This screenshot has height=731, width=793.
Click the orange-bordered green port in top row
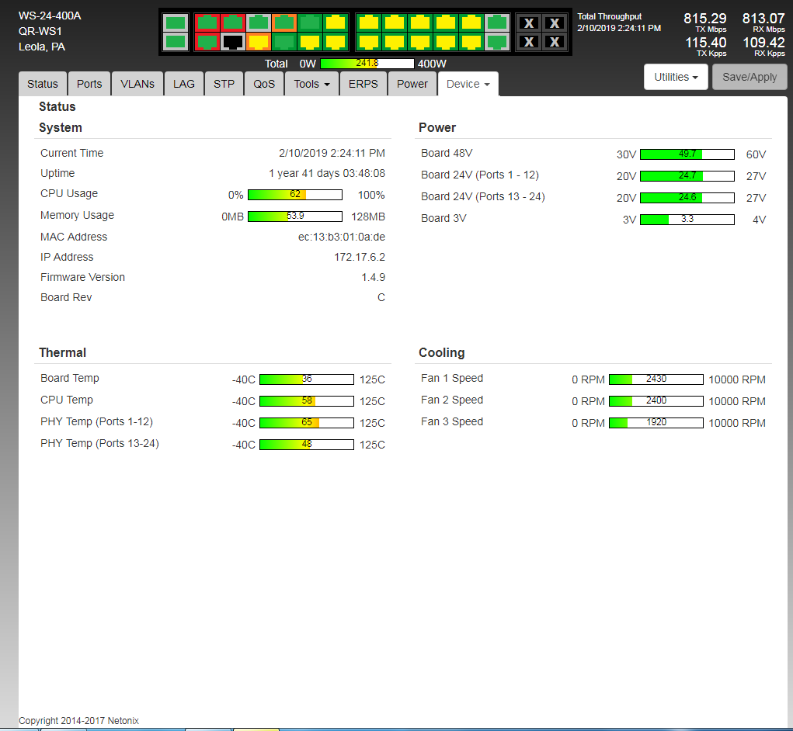click(284, 23)
